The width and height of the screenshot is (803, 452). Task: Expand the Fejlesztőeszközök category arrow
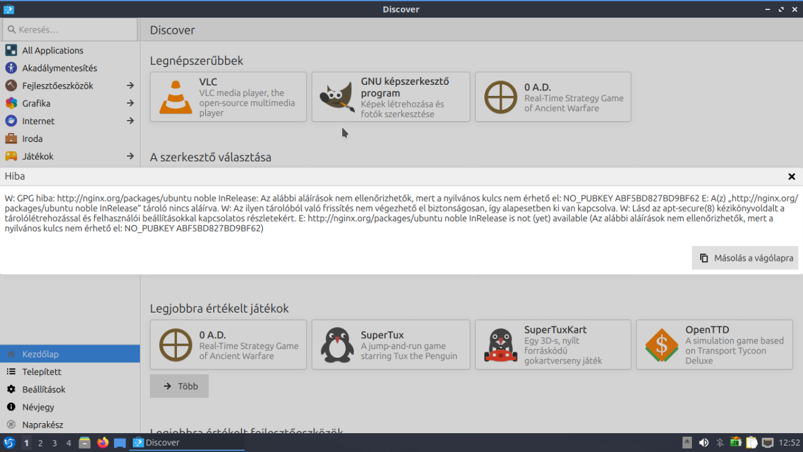(130, 85)
